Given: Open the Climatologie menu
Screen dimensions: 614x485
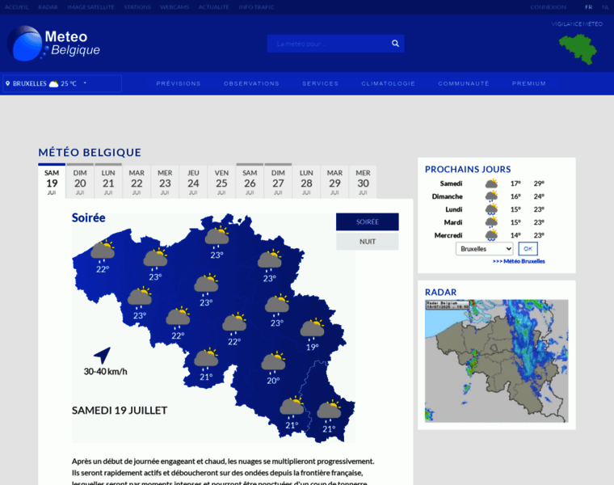Looking at the screenshot, I should (x=388, y=83).
